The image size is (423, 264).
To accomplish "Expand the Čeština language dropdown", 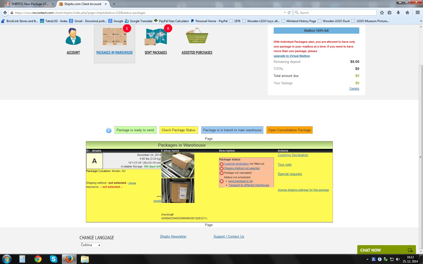I will coord(90,245).
